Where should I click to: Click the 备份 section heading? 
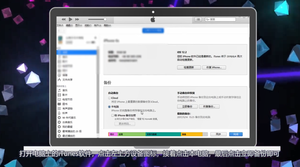107,83
